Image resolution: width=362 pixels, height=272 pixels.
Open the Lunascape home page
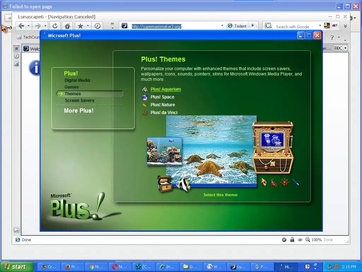tap(67, 26)
